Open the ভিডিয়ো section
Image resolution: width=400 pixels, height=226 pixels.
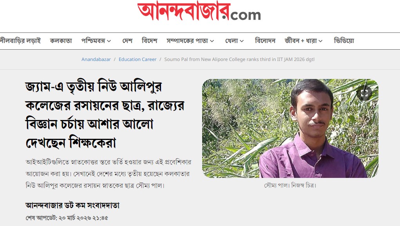coord(344,41)
